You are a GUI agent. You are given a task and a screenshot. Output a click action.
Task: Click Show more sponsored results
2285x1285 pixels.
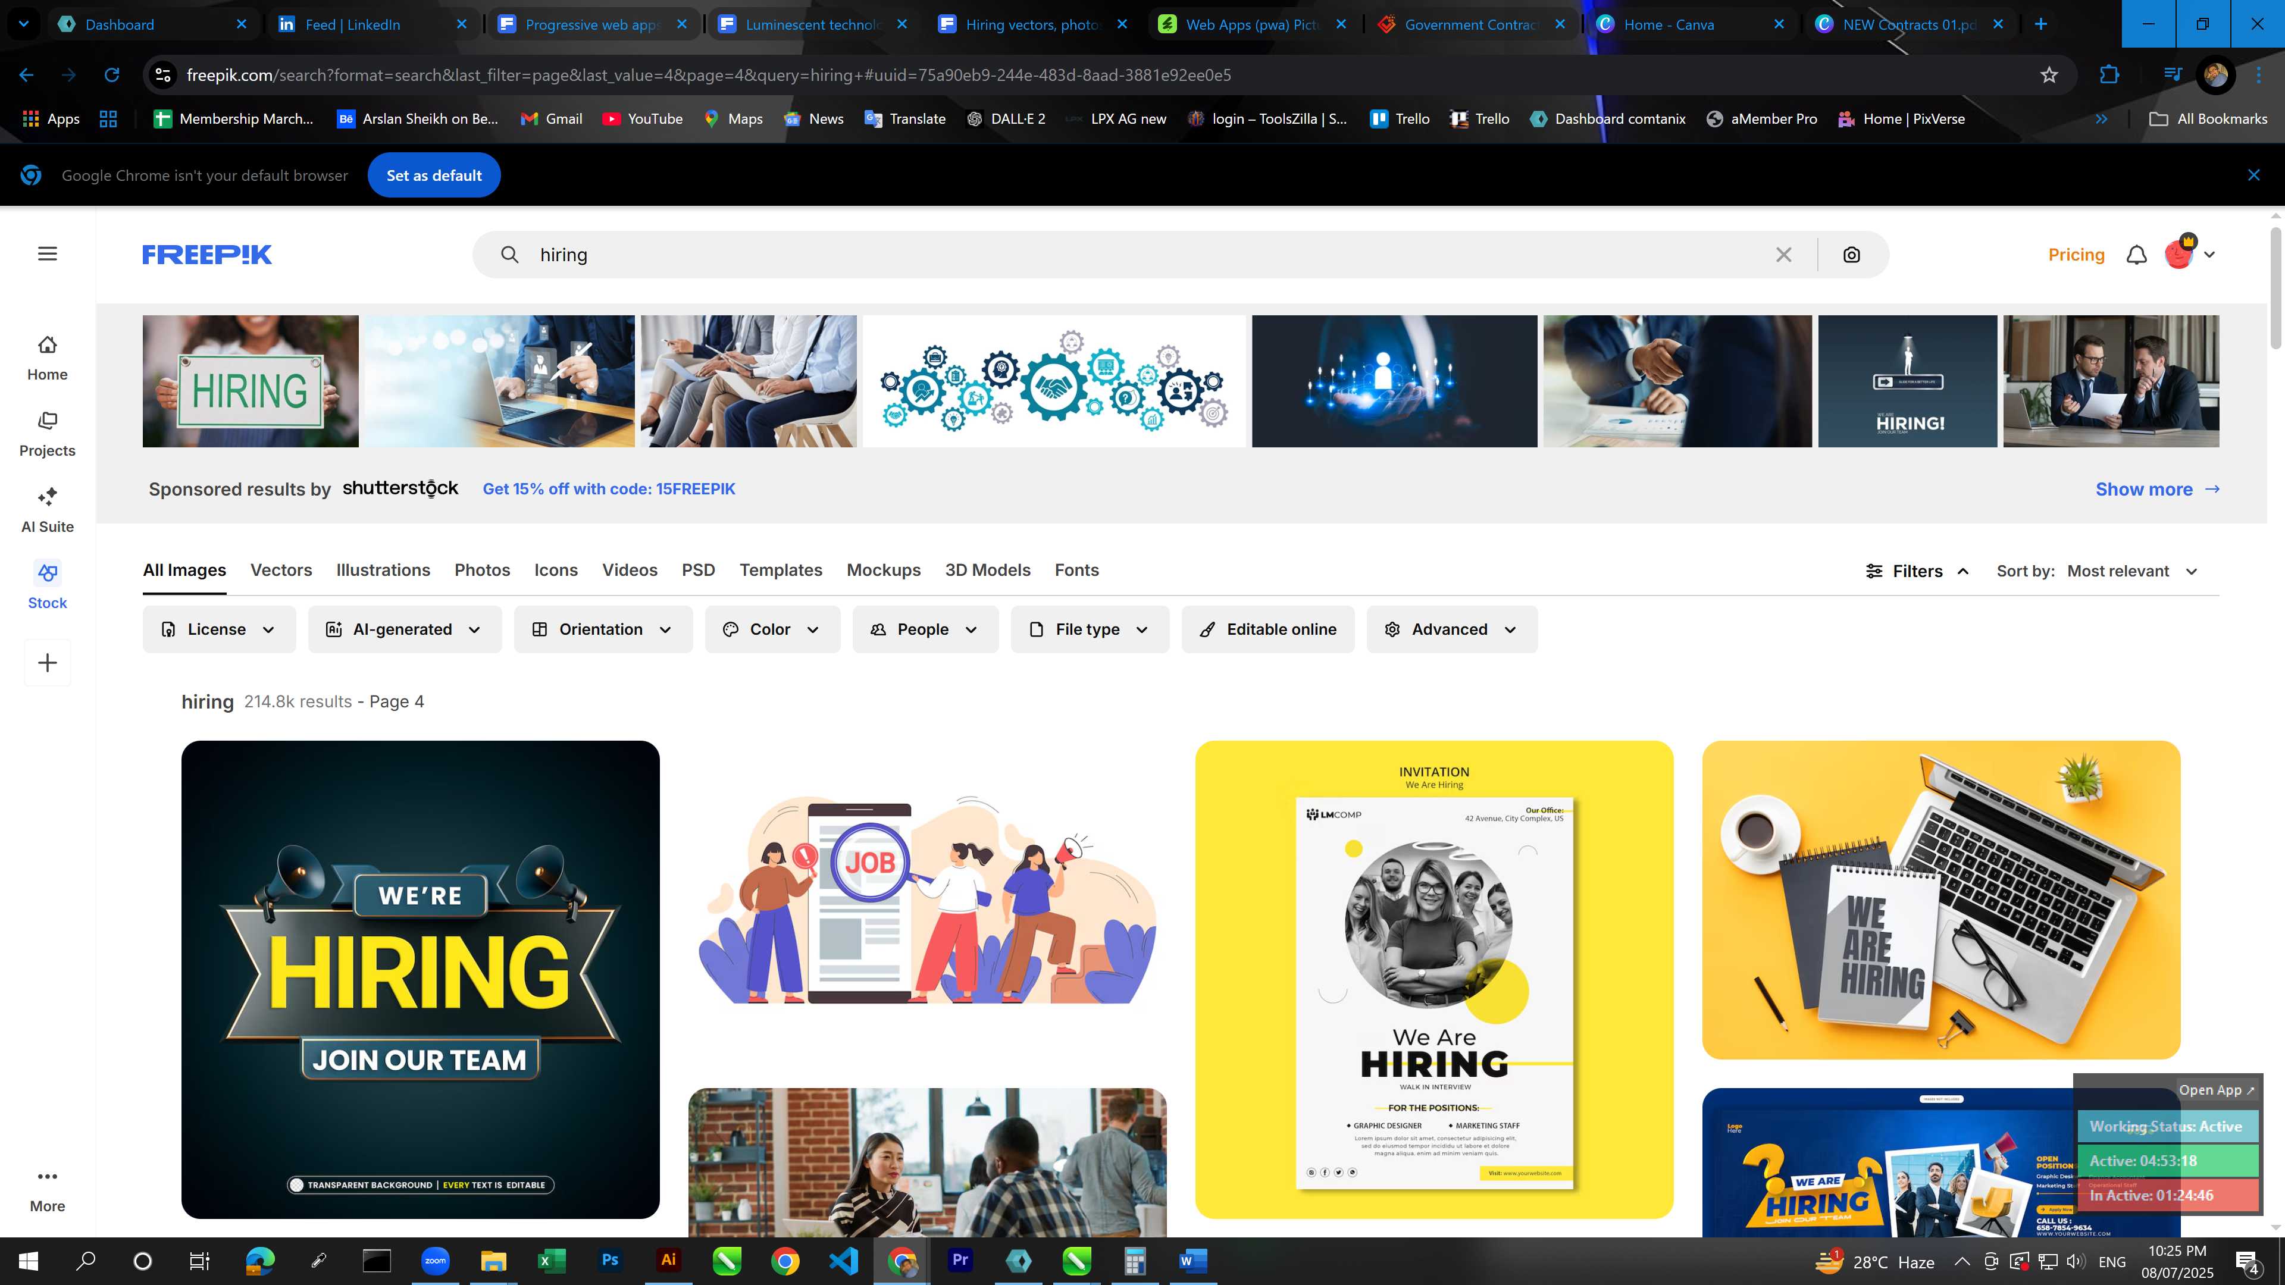2157,490
